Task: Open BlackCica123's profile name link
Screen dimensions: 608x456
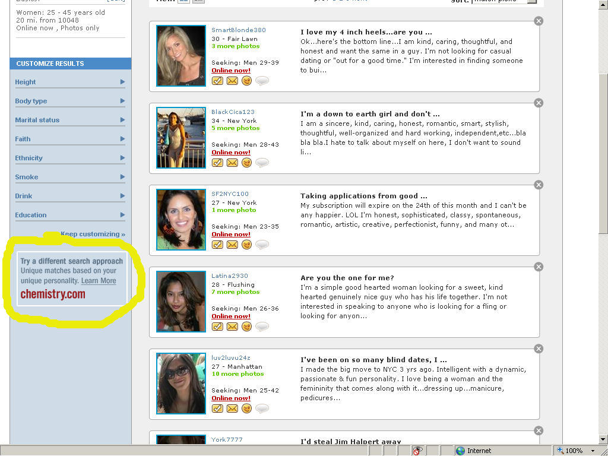Action: click(233, 112)
